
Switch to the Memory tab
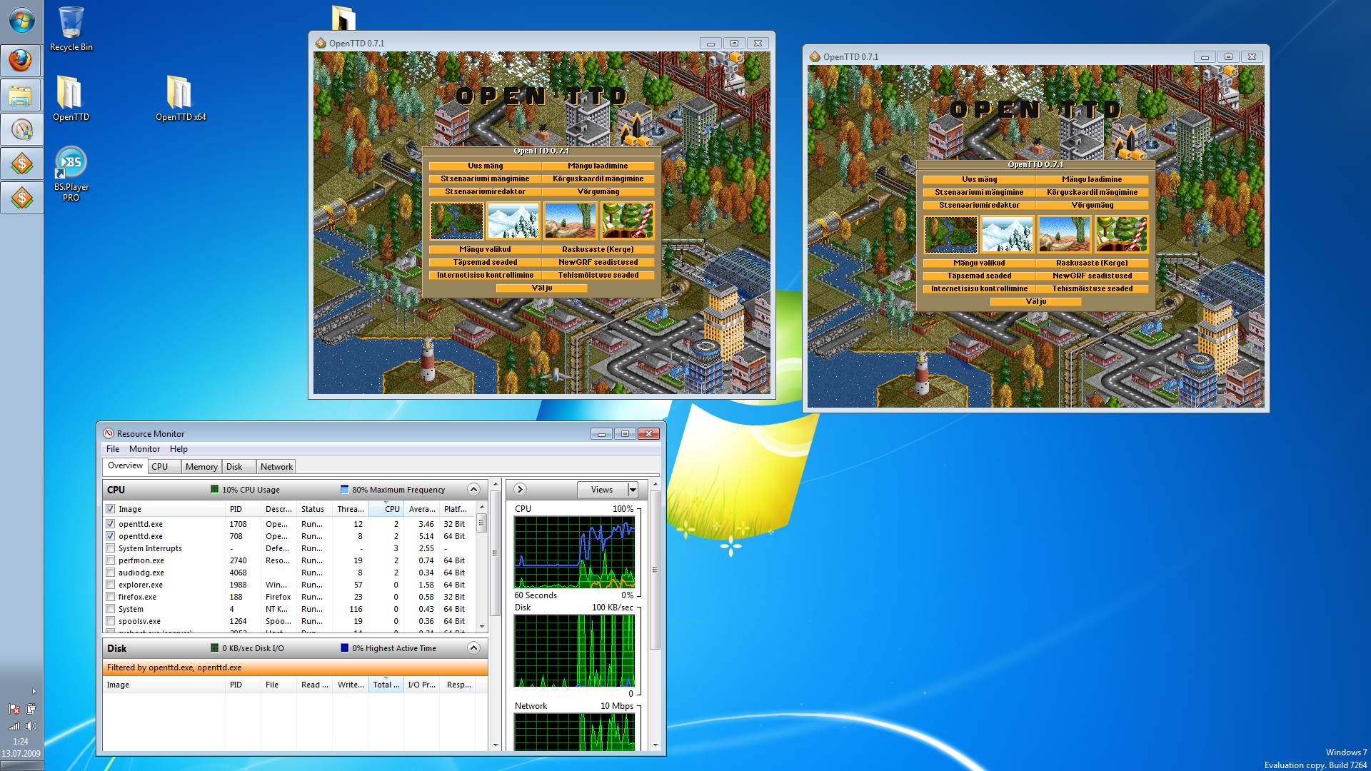pos(201,467)
